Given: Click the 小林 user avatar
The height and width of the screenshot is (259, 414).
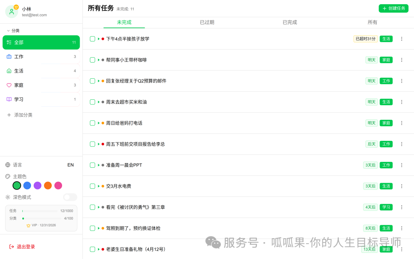Looking at the screenshot, I should point(11,11).
